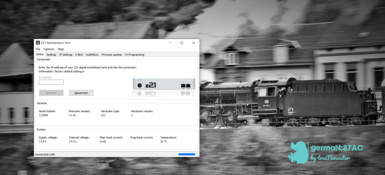Show the CV Programming tab
Image resolution: width=385 pixels, height=175 pixels.
[x=134, y=55]
